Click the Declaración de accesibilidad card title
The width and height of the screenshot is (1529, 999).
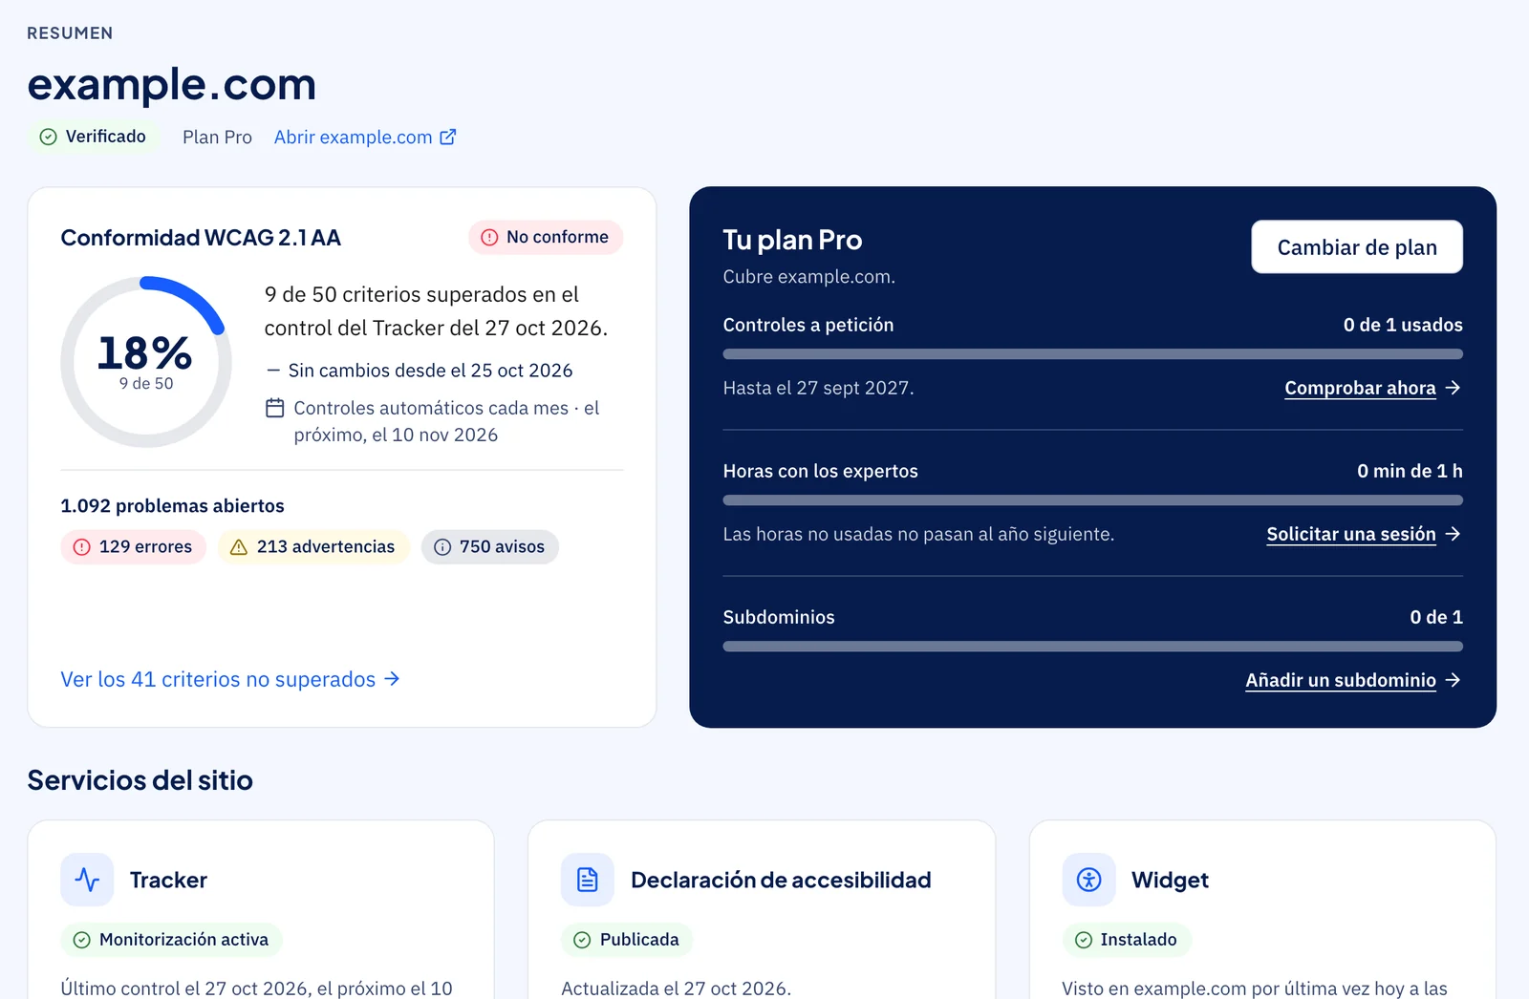781,880
